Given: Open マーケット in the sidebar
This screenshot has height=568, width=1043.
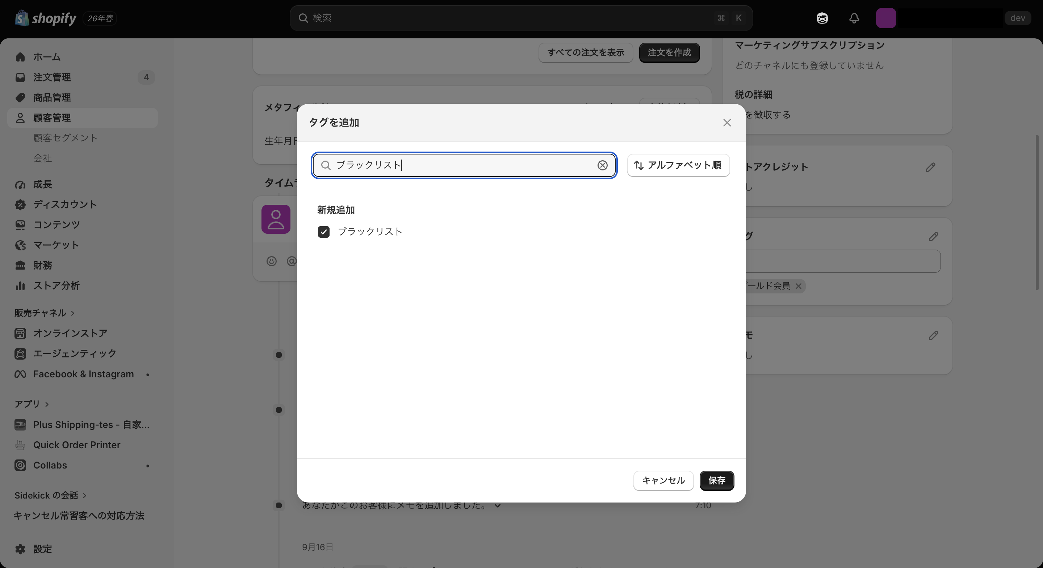Looking at the screenshot, I should [x=82, y=245].
